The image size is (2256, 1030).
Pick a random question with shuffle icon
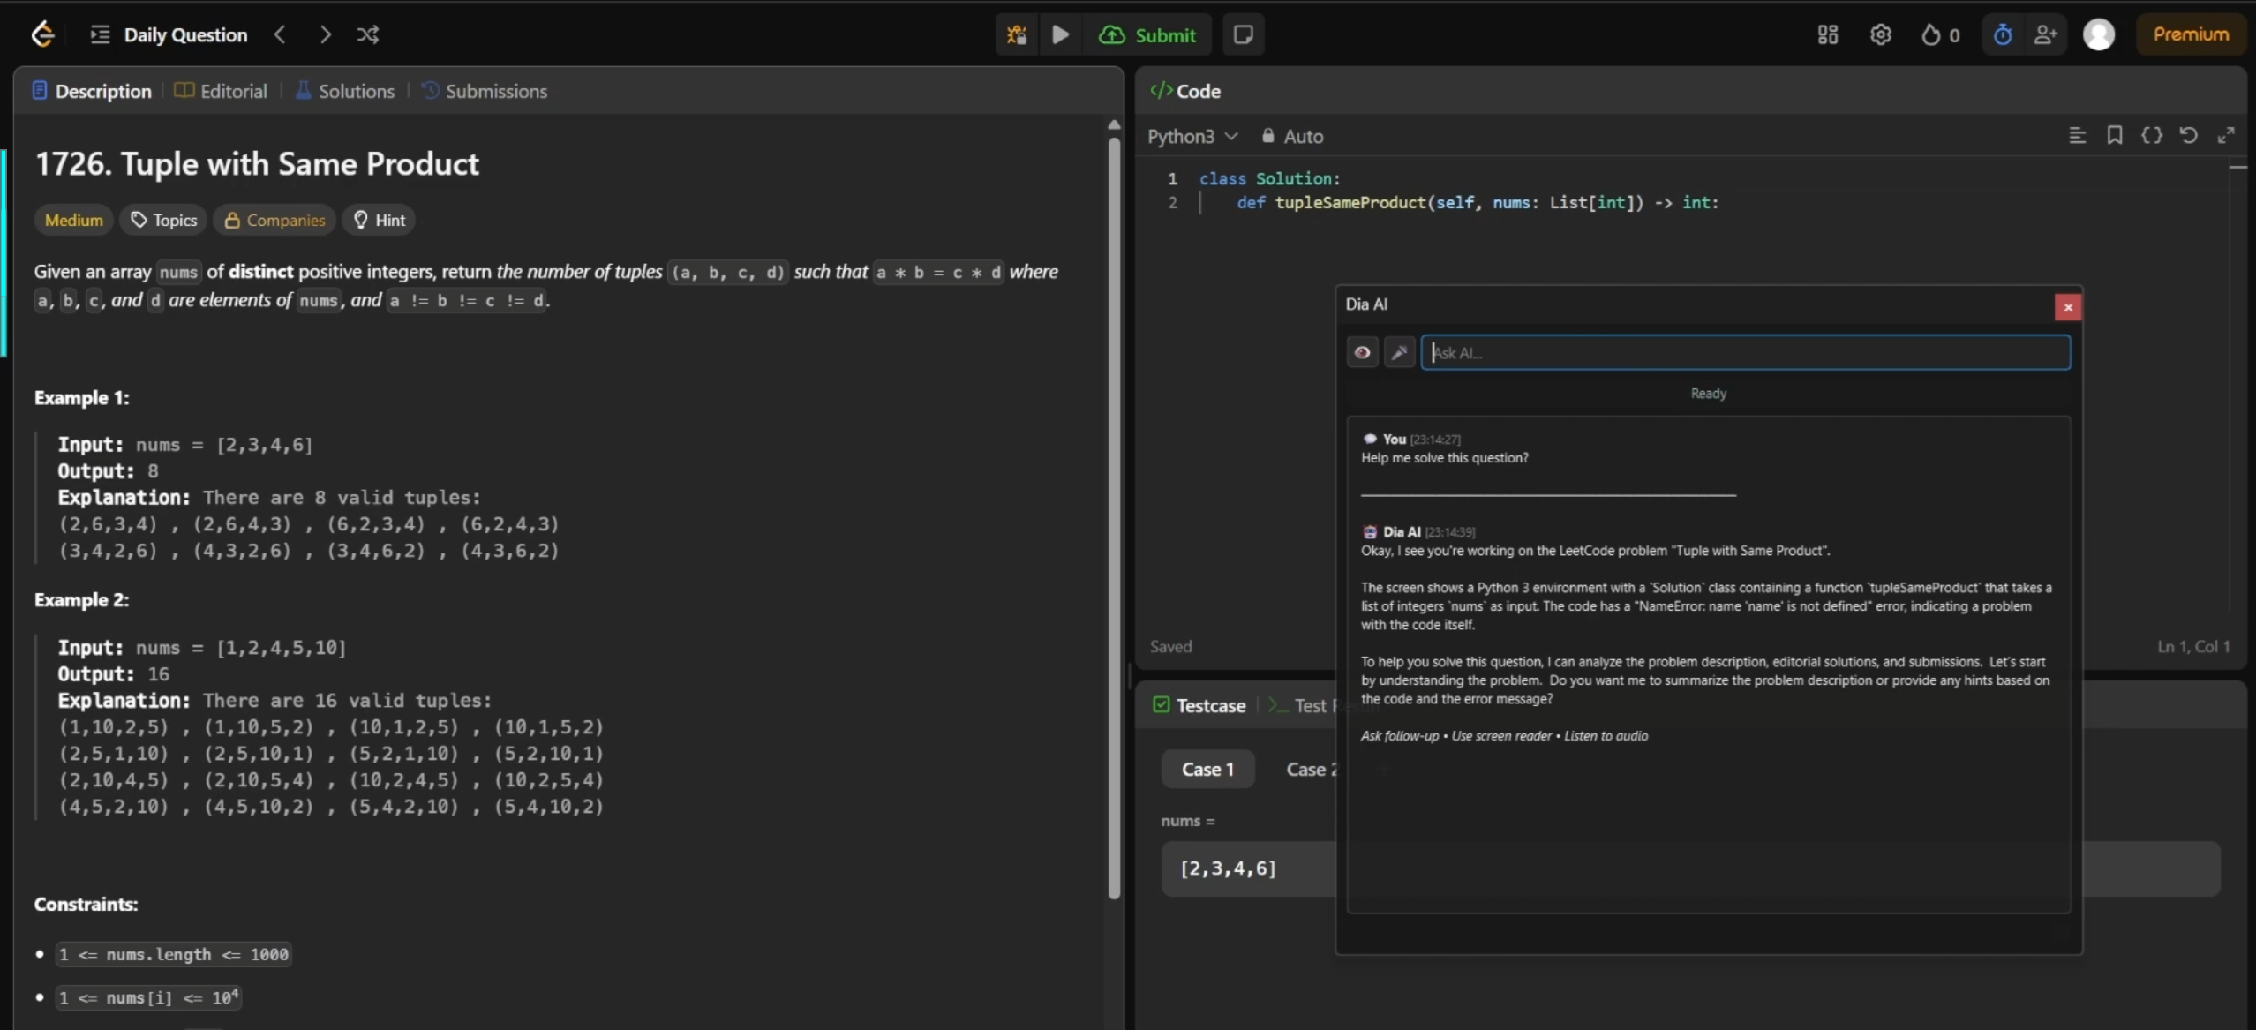pyautogui.click(x=368, y=34)
